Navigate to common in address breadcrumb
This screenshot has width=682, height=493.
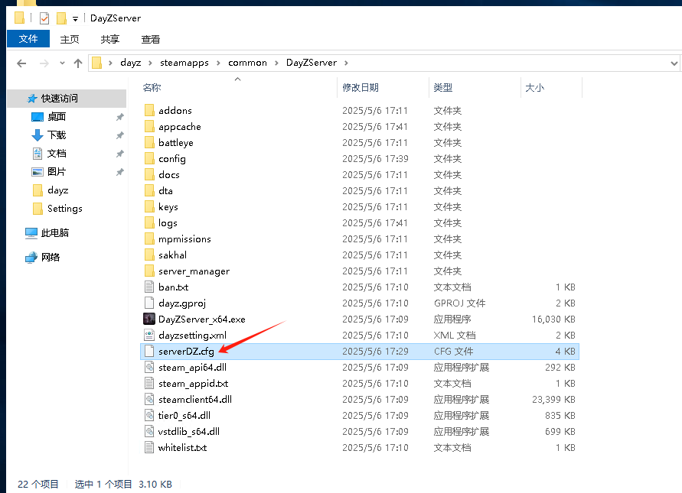tap(247, 63)
